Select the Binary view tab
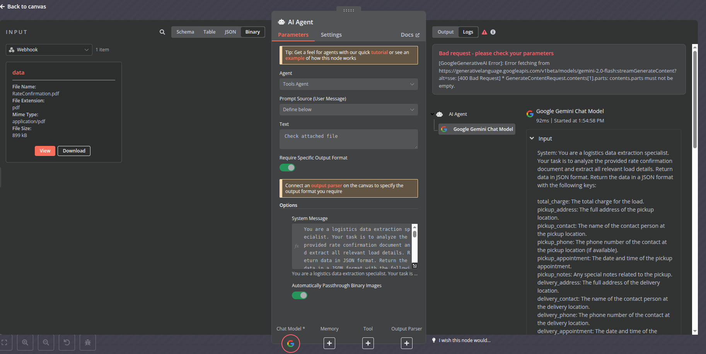 click(x=252, y=32)
